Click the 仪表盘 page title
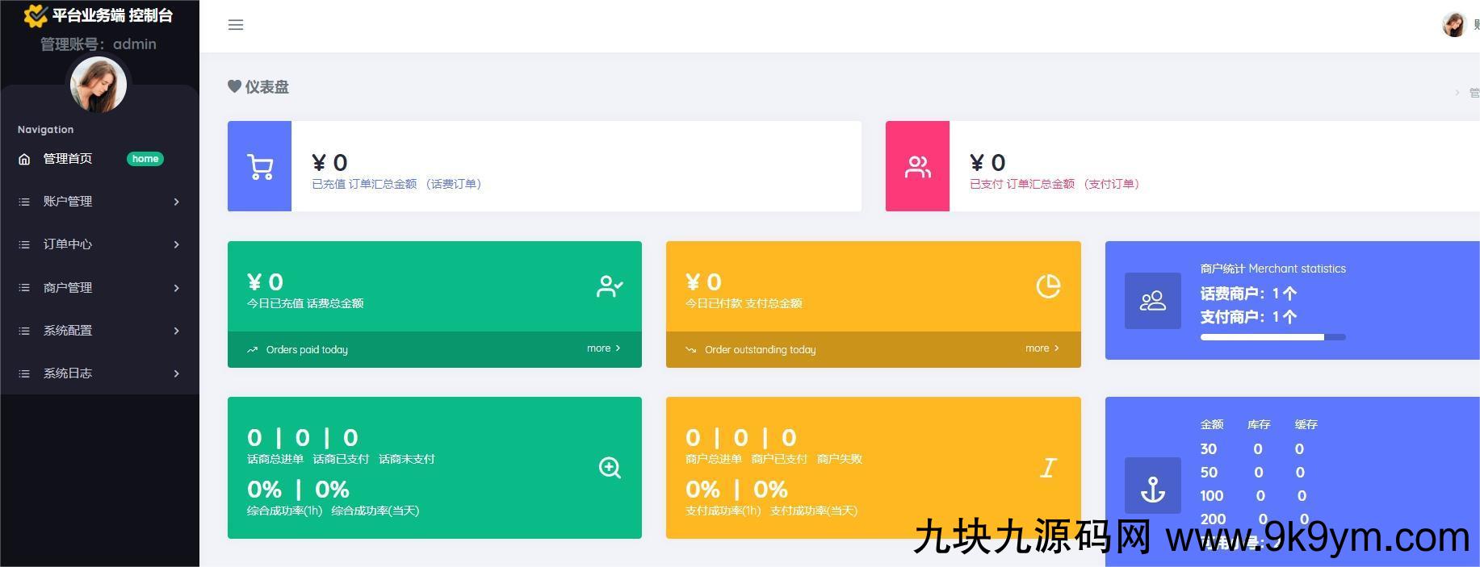This screenshot has width=1480, height=567. [267, 86]
